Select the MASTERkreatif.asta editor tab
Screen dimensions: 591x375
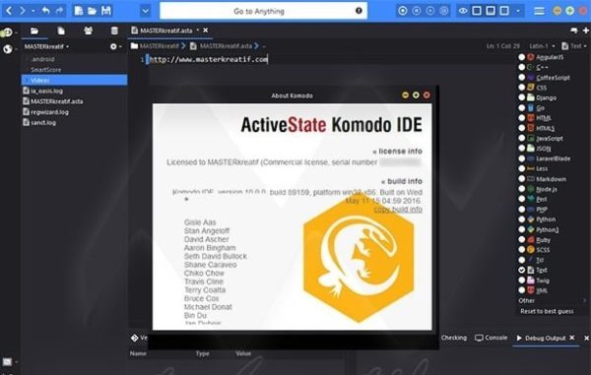coord(165,31)
